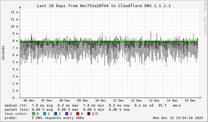Viewport: 208px width, 122px height.
Task: Click the graph title mentioning Cloudflare DNS
Action: pyautogui.click(x=104, y=6)
